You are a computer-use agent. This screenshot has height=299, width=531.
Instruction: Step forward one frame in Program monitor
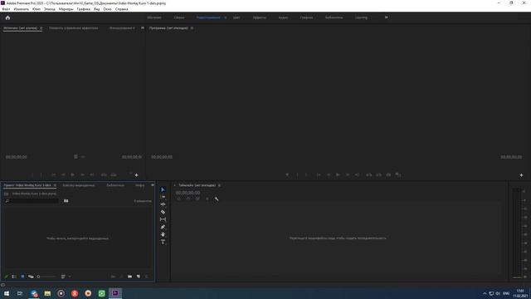pos(348,175)
